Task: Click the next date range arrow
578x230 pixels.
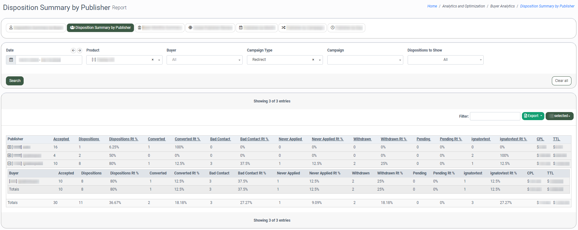Action: coord(79,50)
